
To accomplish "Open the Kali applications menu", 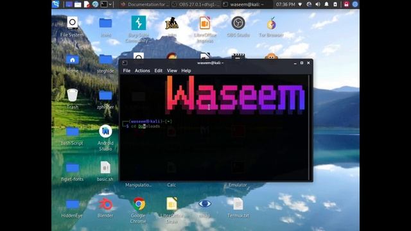I will pyautogui.click(x=56, y=4).
